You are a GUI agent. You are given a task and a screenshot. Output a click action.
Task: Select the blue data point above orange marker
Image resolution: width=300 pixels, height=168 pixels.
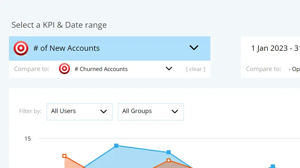(168, 152)
